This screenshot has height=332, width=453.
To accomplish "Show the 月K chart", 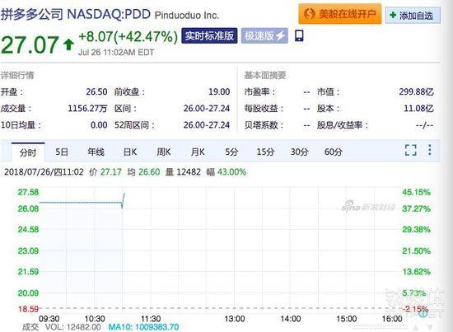I will (198, 152).
